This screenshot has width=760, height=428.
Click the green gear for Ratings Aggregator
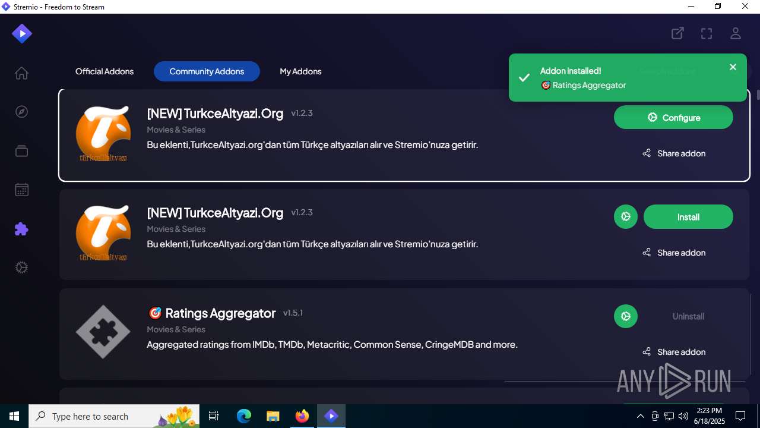[626, 316]
